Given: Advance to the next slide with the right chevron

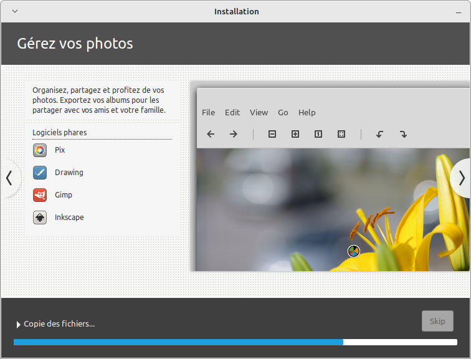Looking at the screenshot, I should (462, 178).
